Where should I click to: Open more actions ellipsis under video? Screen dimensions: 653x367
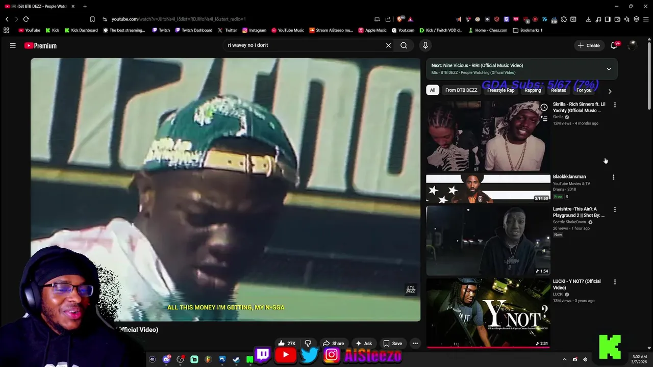(415, 344)
